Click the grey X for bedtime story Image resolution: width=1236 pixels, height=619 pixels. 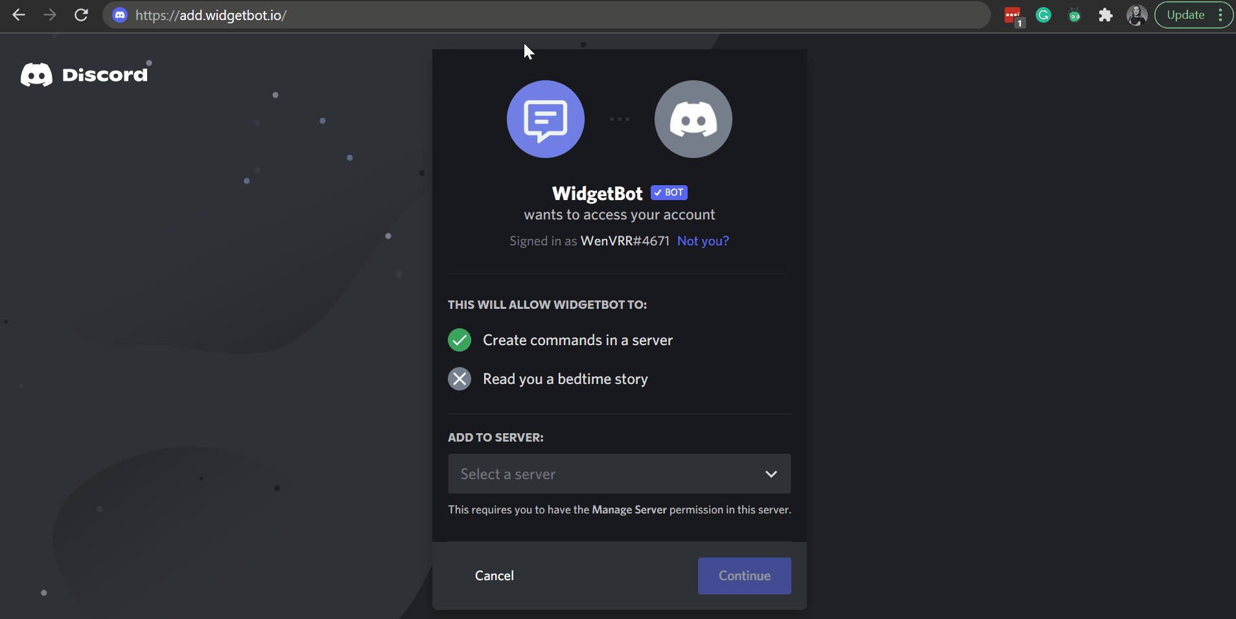point(460,379)
